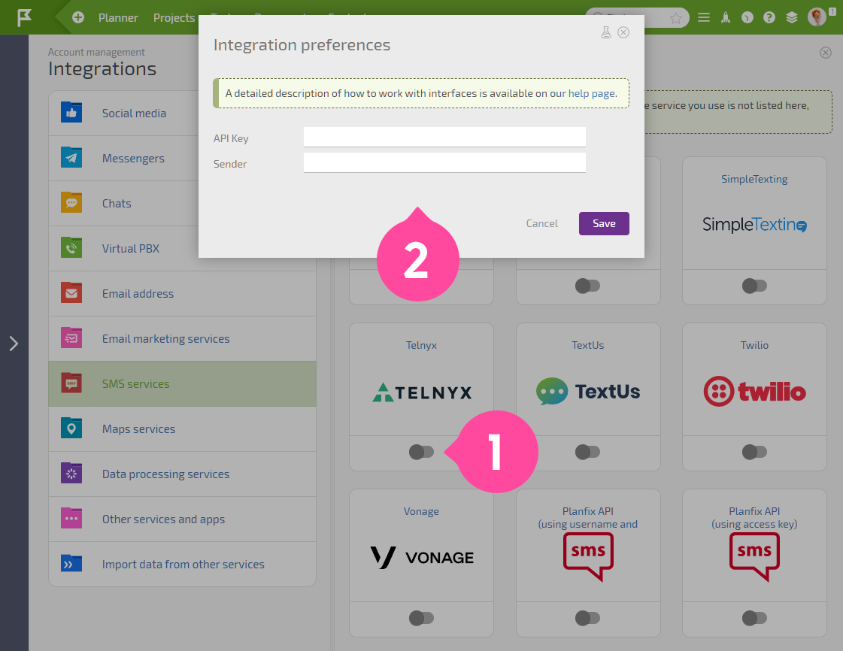Click the SimpleTexting card title
Viewport: 843px width, 651px height.
coord(754,179)
